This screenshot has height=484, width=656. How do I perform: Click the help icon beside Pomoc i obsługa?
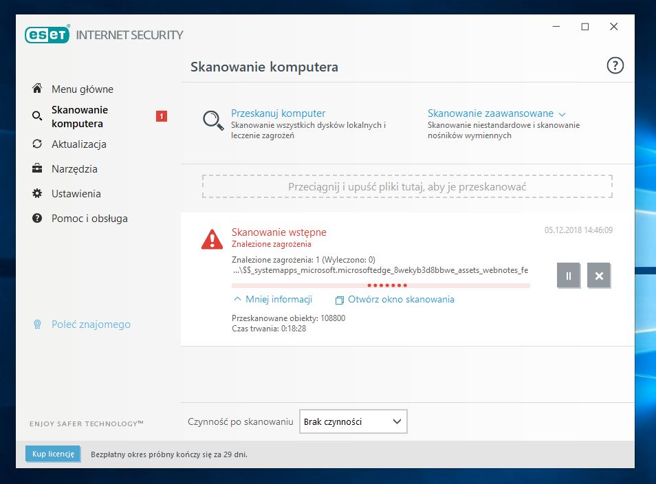(37, 218)
